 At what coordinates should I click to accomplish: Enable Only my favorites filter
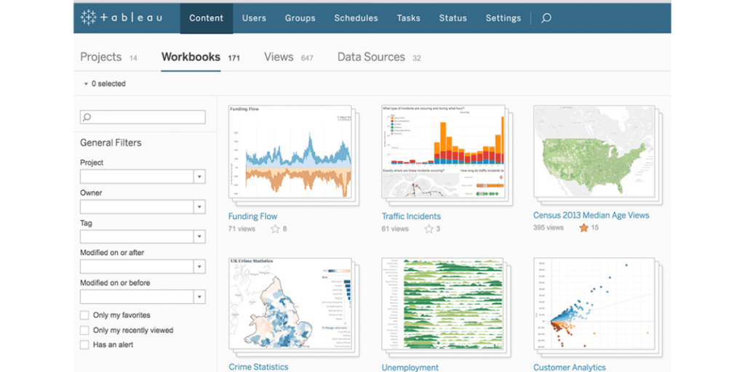pos(85,315)
